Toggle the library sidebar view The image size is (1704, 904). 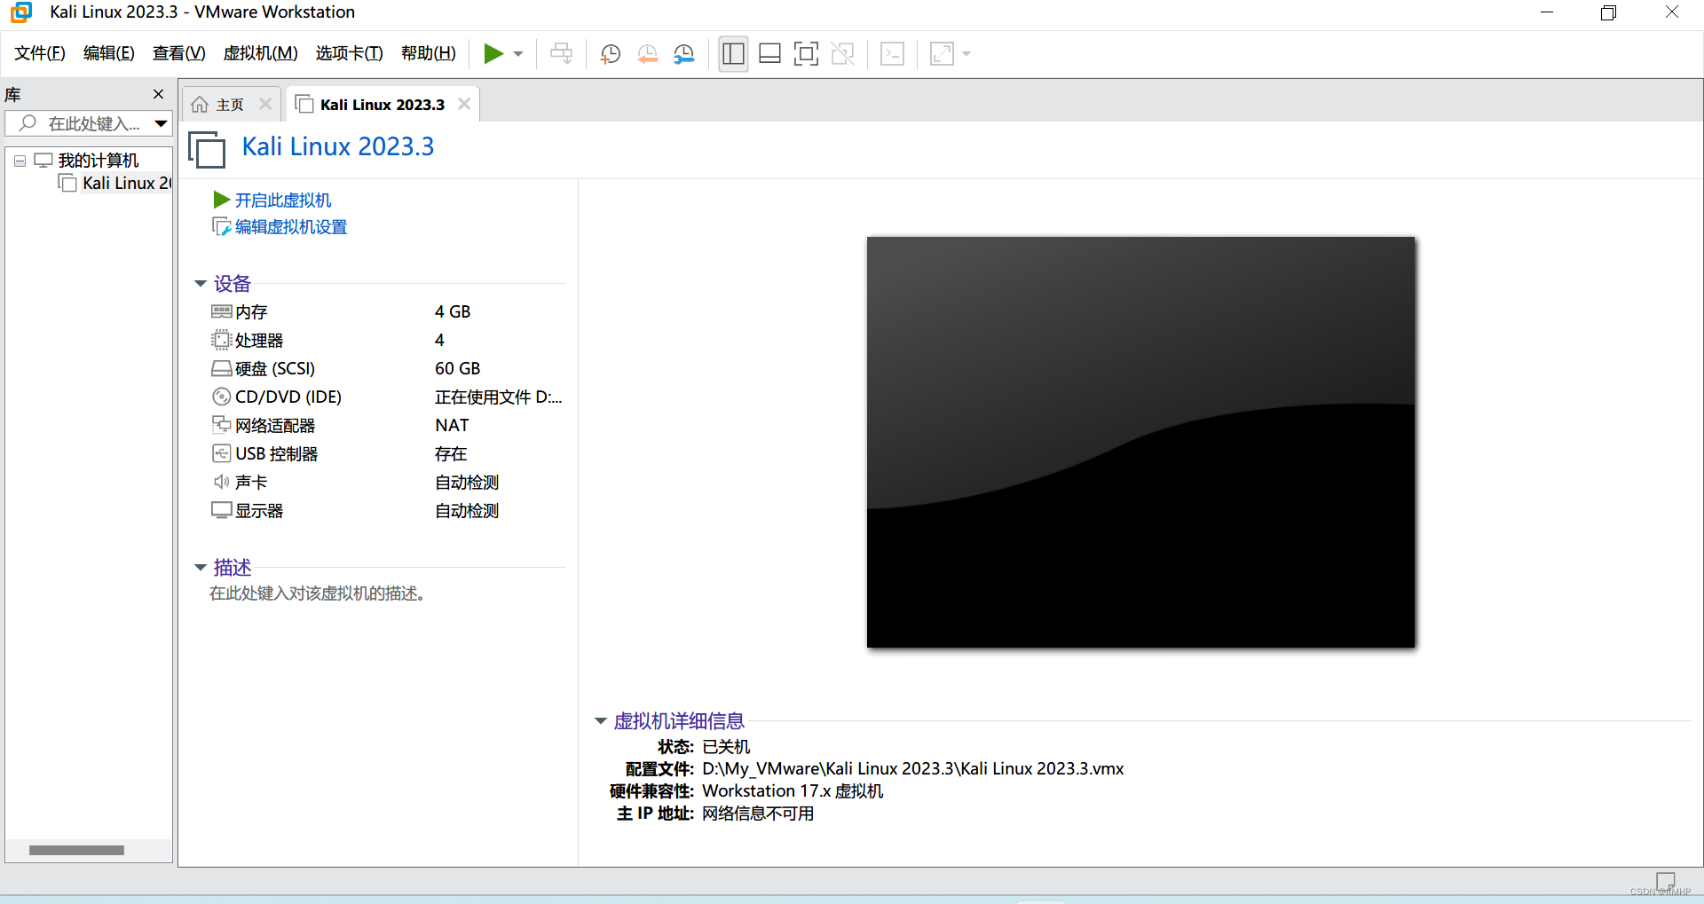[733, 54]
